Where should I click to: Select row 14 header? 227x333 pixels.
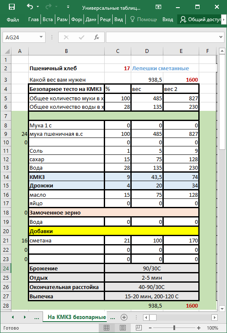pos(6,177)
